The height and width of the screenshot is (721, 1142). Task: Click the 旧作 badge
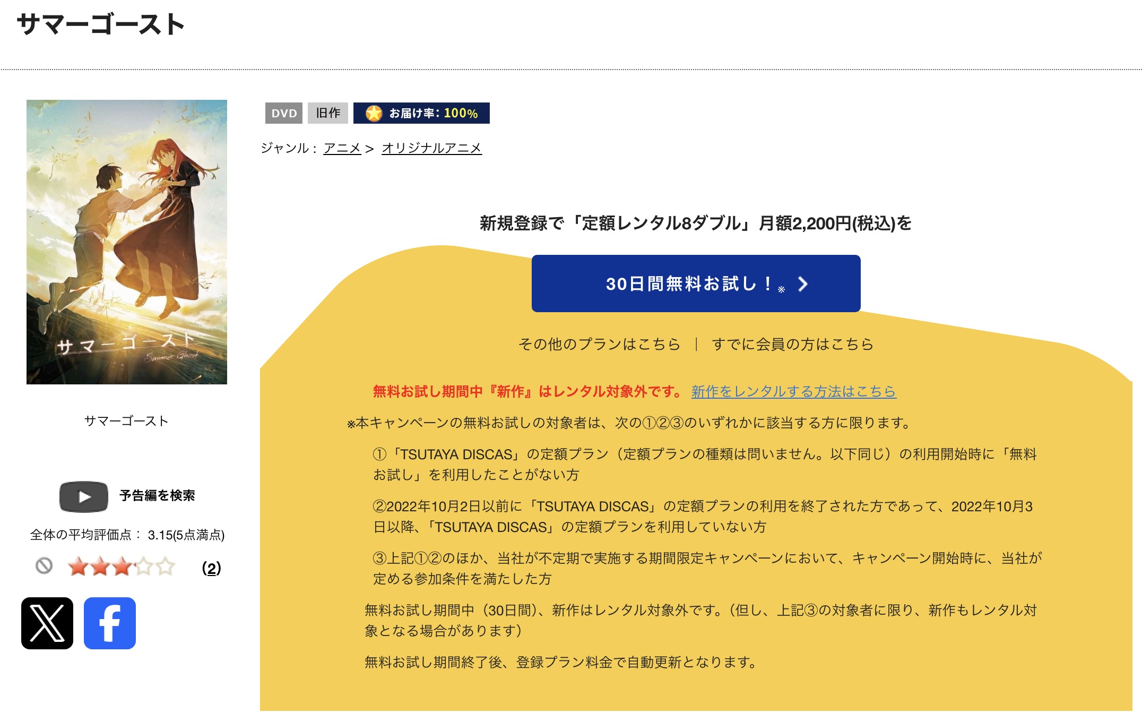pos(328,113)
